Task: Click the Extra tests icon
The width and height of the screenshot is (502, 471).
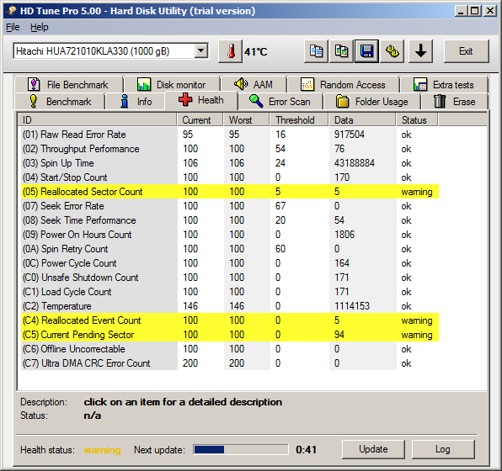Action: point(420,84)
